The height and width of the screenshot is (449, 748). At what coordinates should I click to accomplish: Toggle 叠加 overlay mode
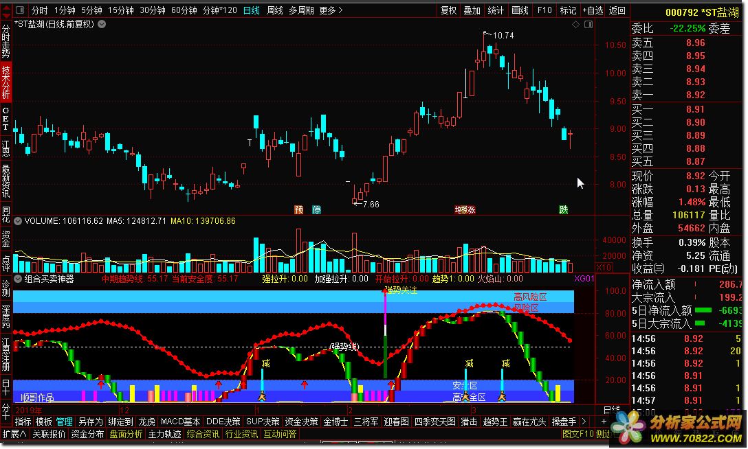click(472, 10)
